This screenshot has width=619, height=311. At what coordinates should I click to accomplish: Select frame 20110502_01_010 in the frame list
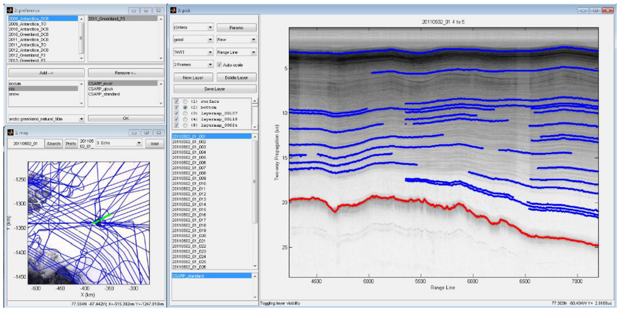(190, 184)
